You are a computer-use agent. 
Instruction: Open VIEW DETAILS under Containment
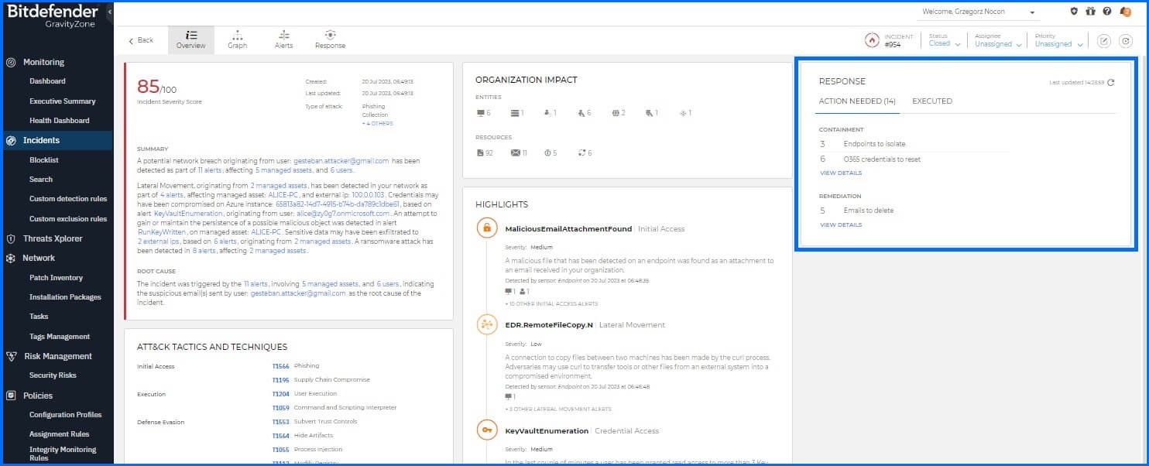click(x=841, y=173)
